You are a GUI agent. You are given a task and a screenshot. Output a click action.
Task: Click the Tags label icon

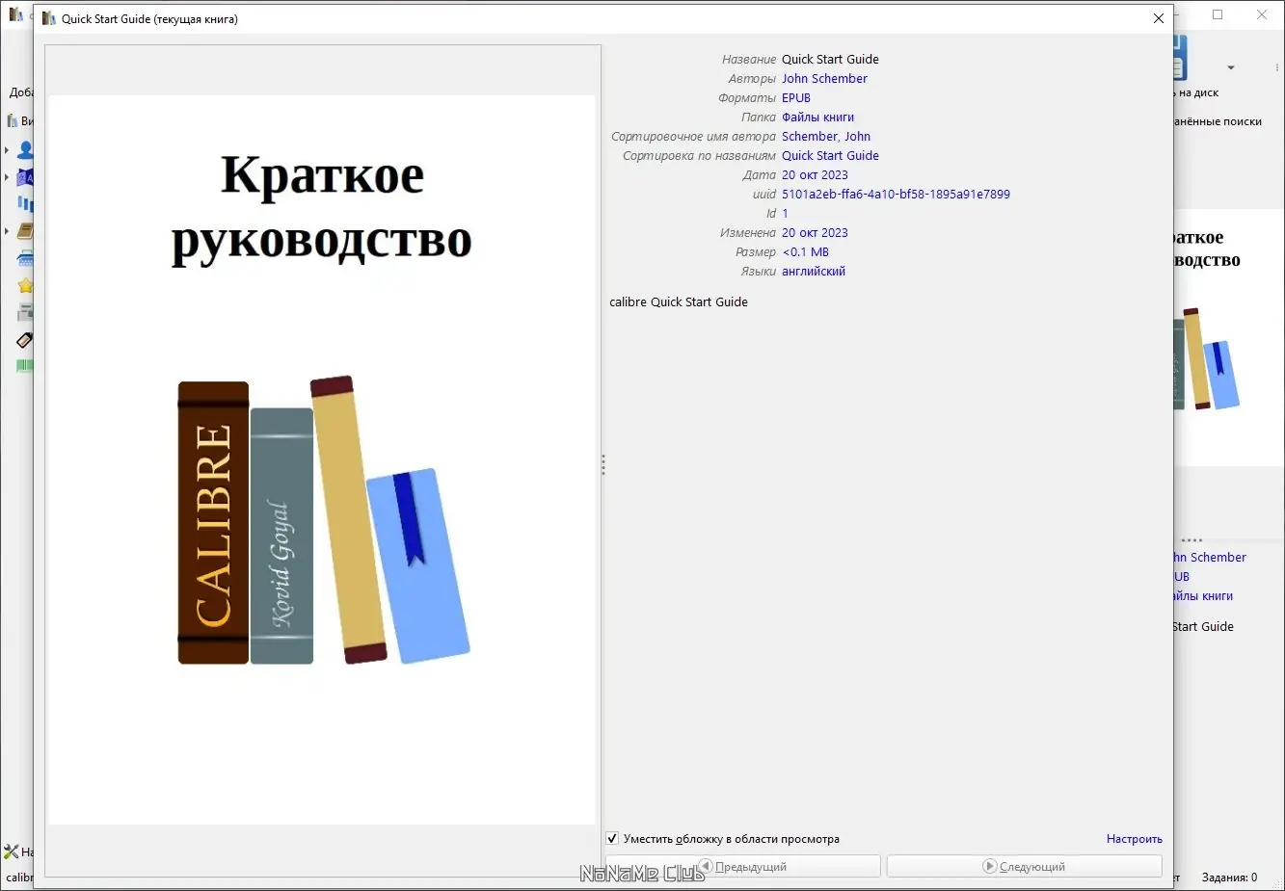point(23,339)
